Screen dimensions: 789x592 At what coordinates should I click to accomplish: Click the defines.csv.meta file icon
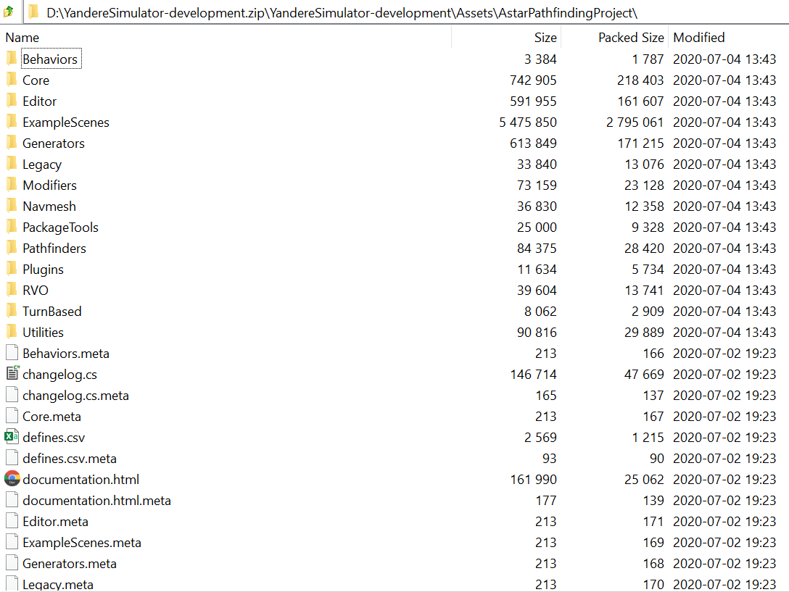pos(12,458)
